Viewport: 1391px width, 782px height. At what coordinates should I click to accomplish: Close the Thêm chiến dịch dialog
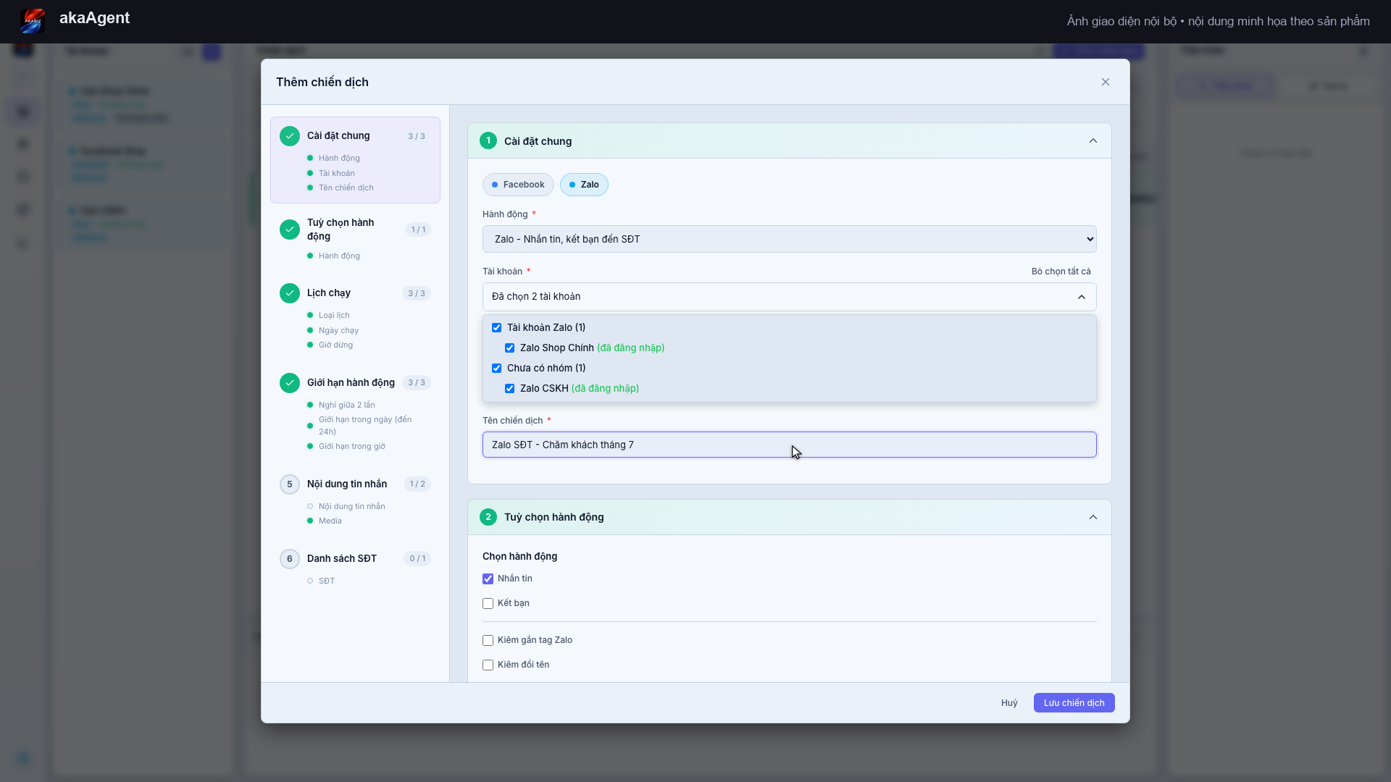pos(1106,82)
